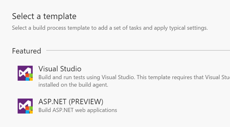Click the ASP.NET (PREVIEW) template icon
Image resolution: width=230 pixels, height=127 pixels.
pos(25,106)
